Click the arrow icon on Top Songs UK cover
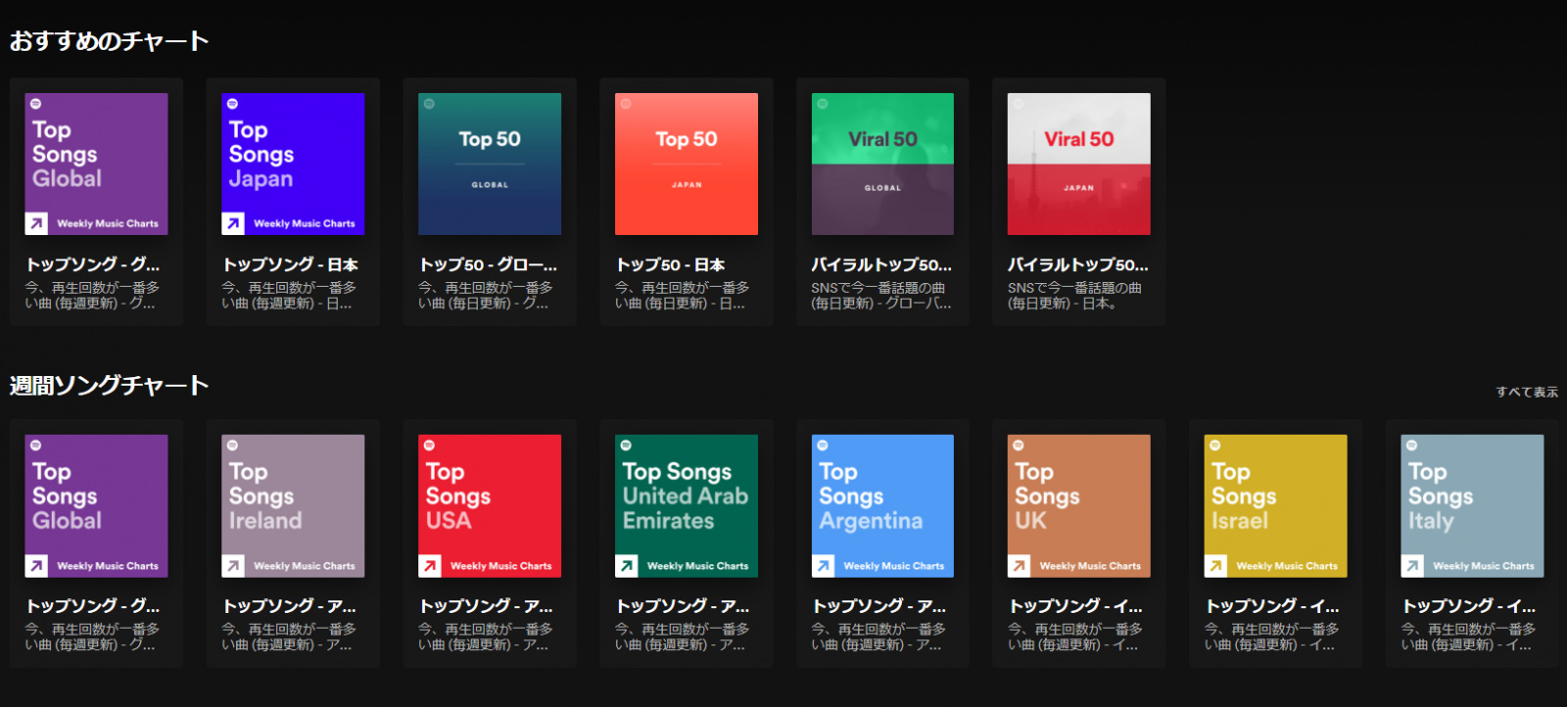Screen dimensions: 1567x707 click(1020, 565)
